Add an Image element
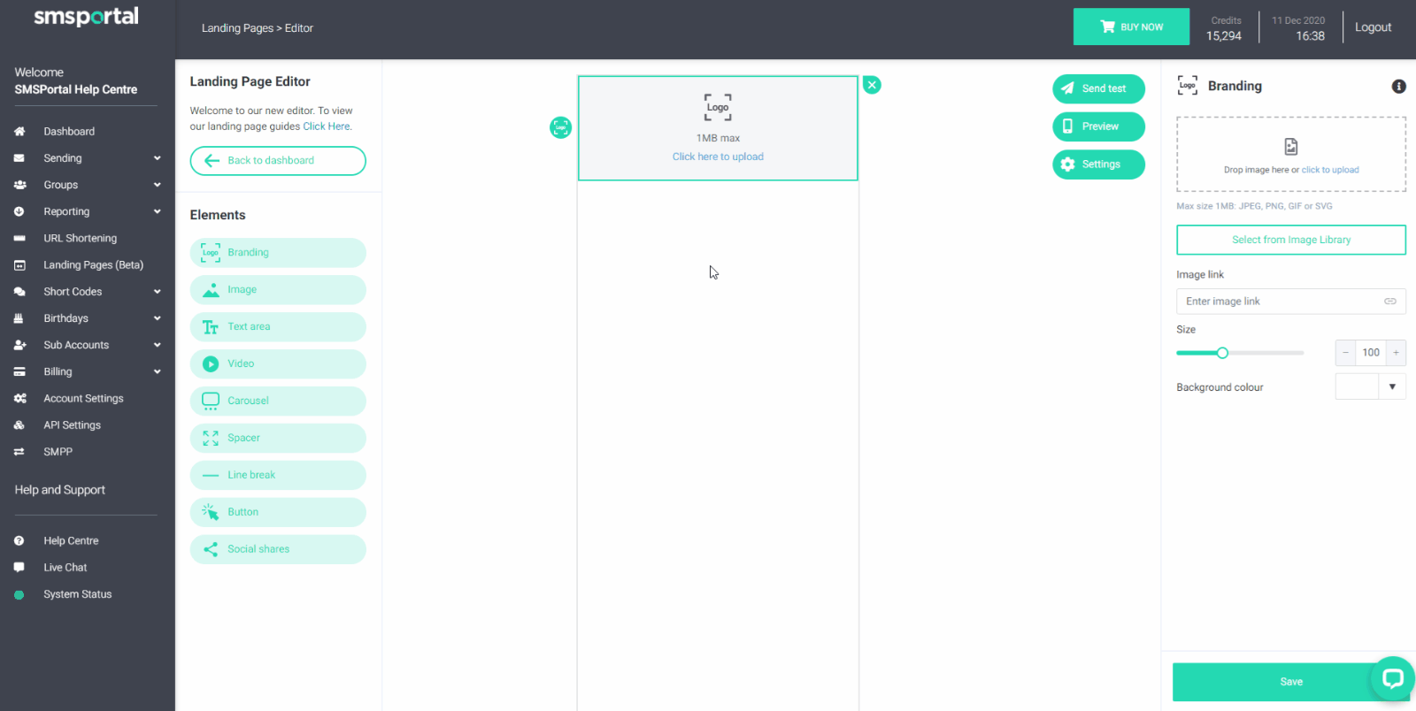This screenshot has width=1416, height=711. click(x=278, y=290)
